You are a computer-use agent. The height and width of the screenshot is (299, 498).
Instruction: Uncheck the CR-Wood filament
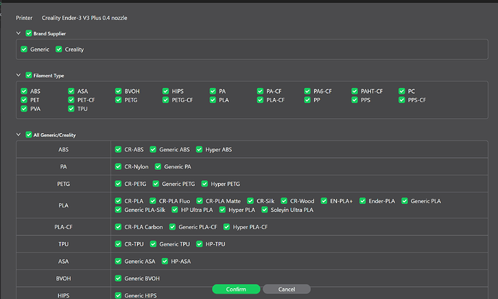284,201
